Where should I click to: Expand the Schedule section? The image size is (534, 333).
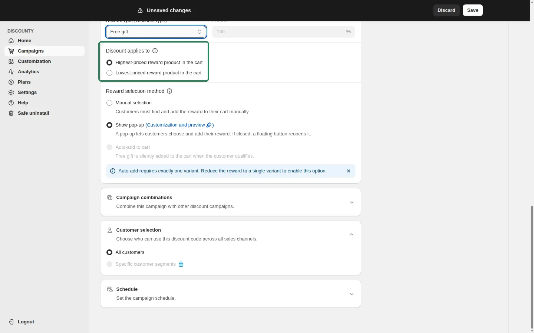point(352,294)
